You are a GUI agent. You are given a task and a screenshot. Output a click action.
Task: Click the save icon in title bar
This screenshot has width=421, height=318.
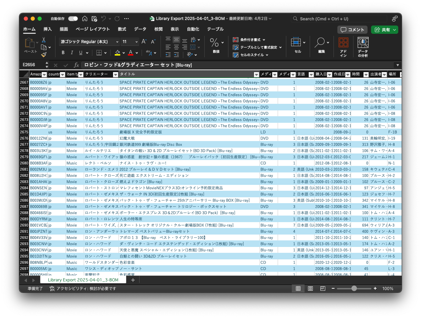(94, 19)
